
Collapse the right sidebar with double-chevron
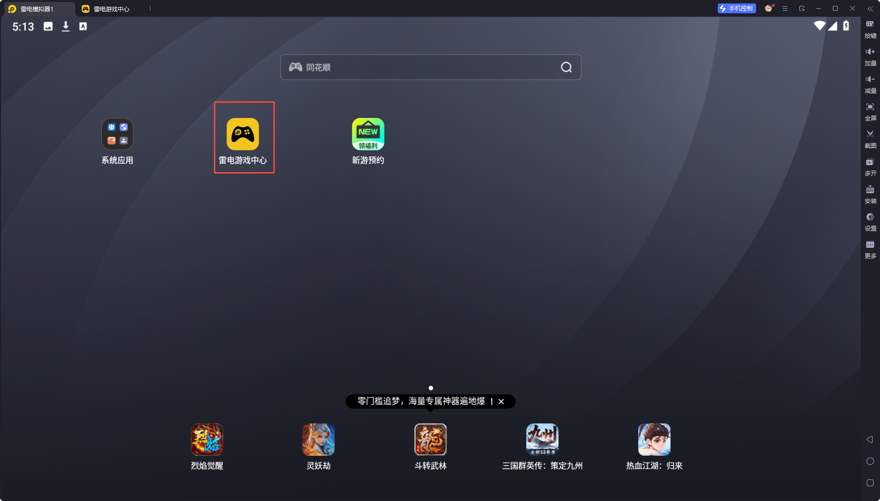[x=870, y=8]
